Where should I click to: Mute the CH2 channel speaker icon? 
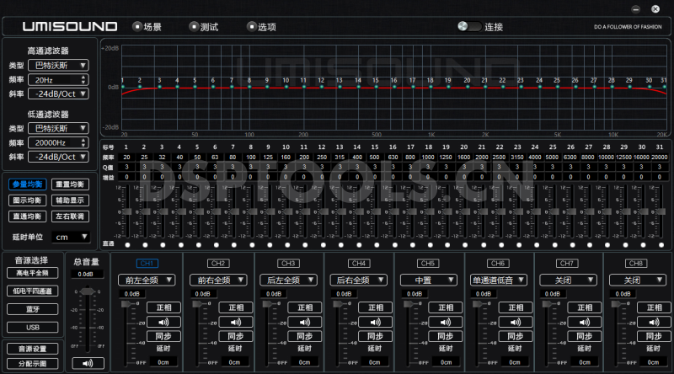pyautogui.click(x=235, y=322)
